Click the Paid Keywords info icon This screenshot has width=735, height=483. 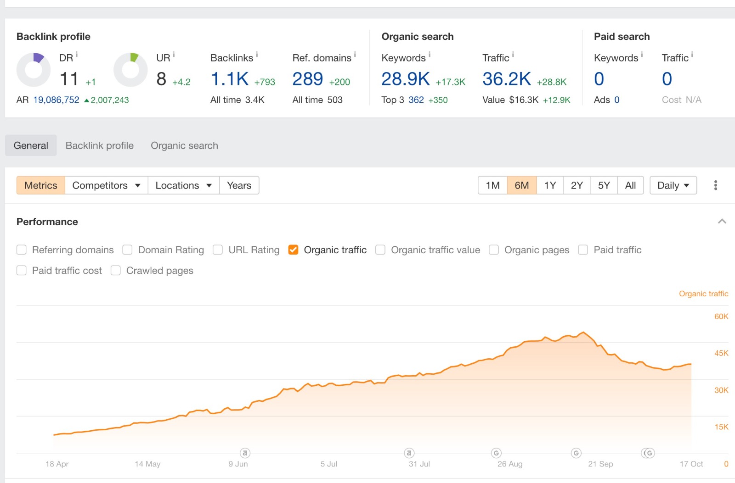tap(642, 55)
